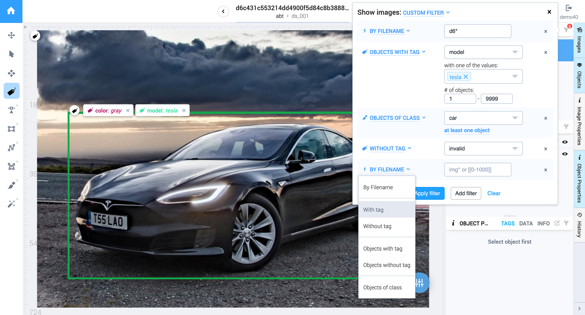Select the brush annotation tool

11,185
